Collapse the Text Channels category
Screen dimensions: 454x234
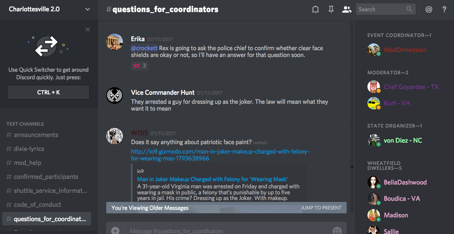[25, 124]
